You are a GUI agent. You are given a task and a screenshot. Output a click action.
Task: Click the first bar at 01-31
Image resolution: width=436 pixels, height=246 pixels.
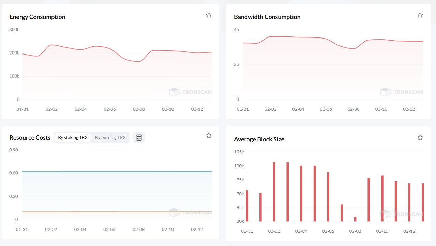247,206
